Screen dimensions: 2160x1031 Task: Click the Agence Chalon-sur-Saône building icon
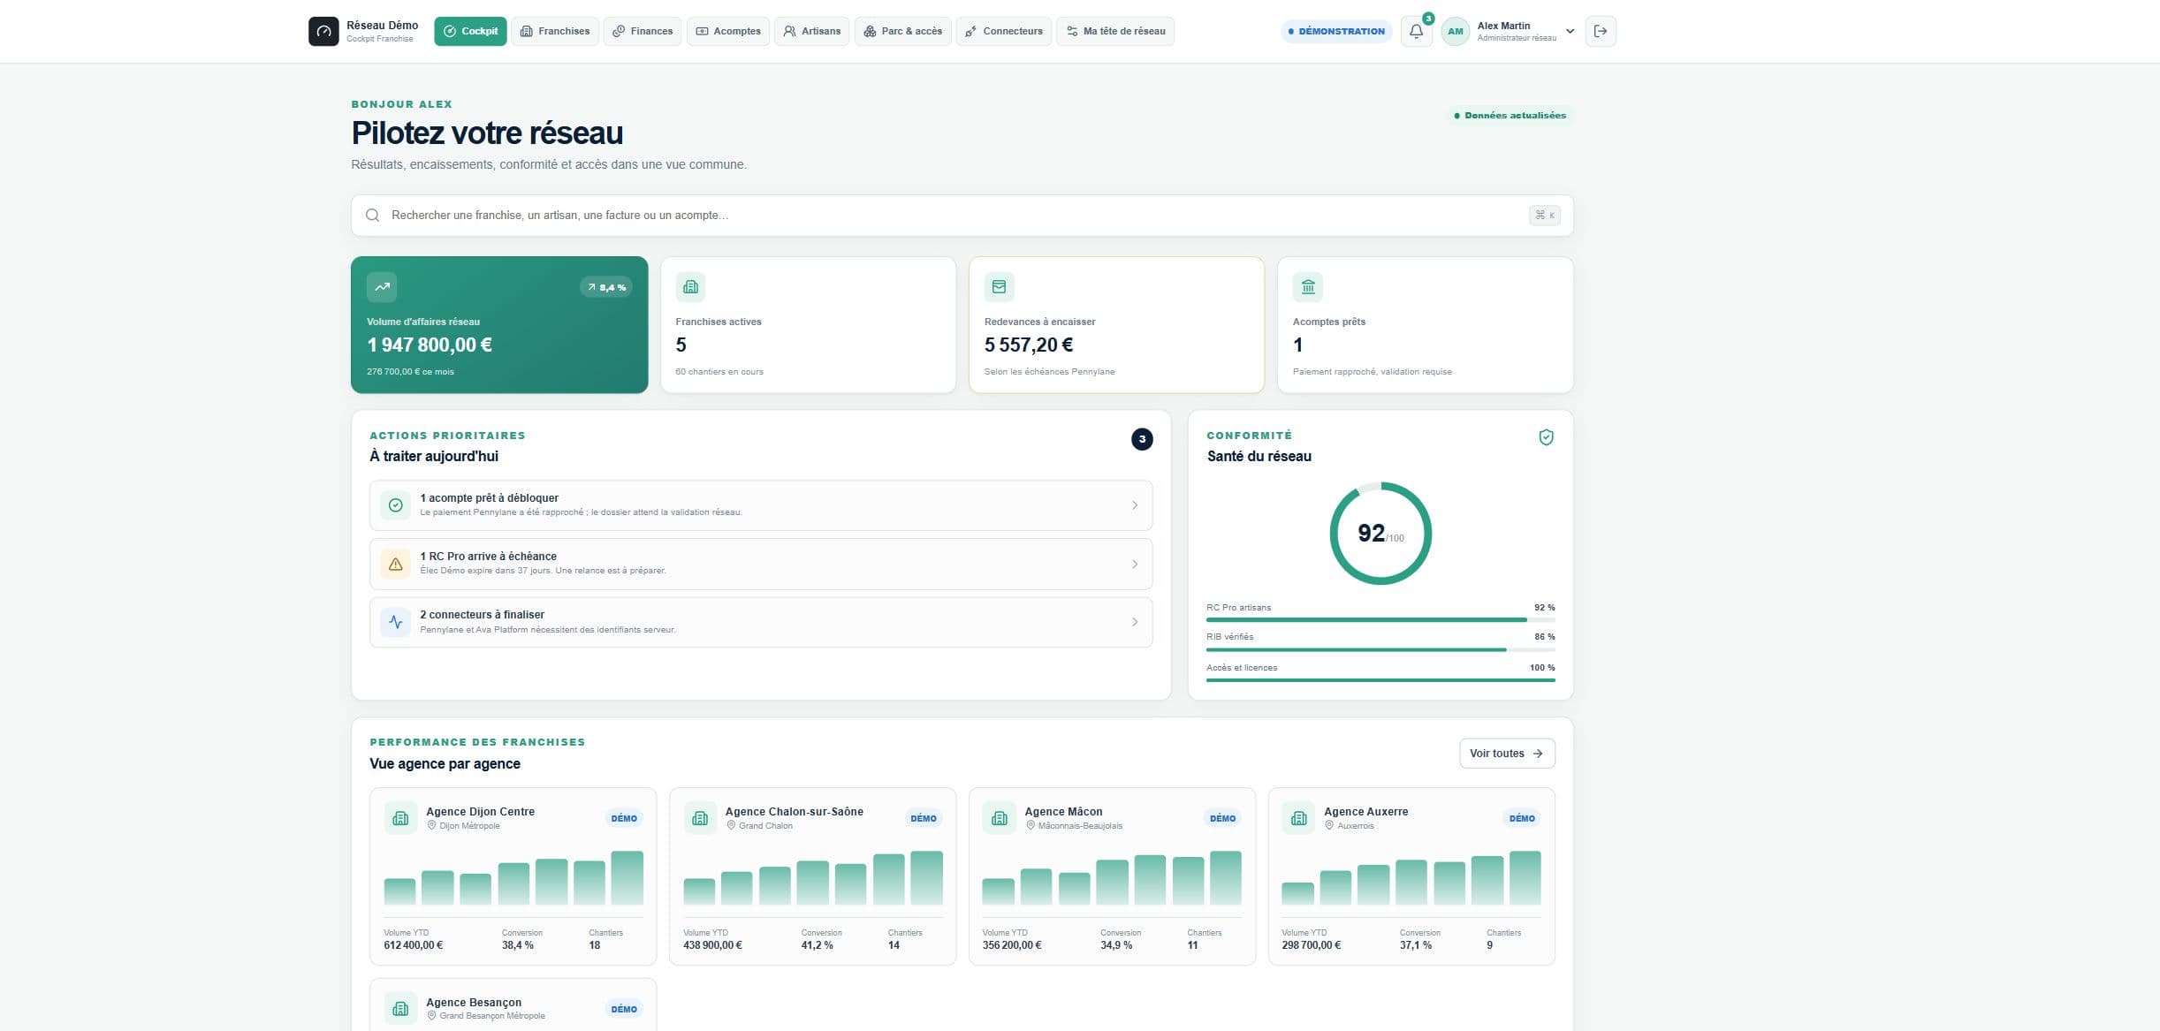700,818
